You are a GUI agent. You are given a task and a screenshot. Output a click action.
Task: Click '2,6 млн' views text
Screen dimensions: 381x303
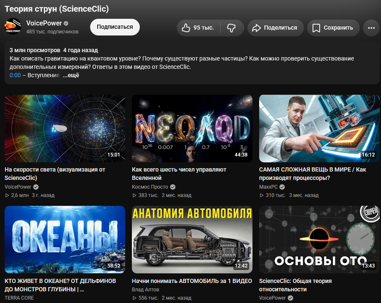(20, 195)
